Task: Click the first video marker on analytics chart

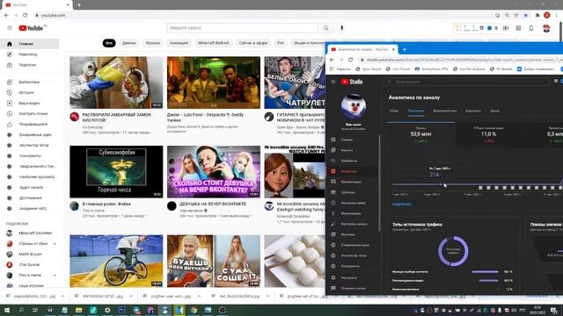Action: pos(480,188)
